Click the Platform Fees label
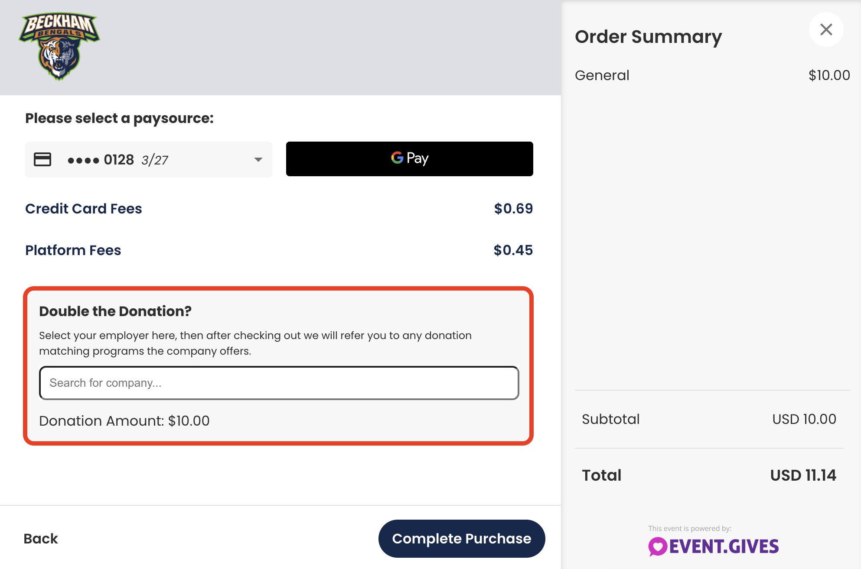Image resolution: width=861 pixels, height=569 pixels. (73, 250)
